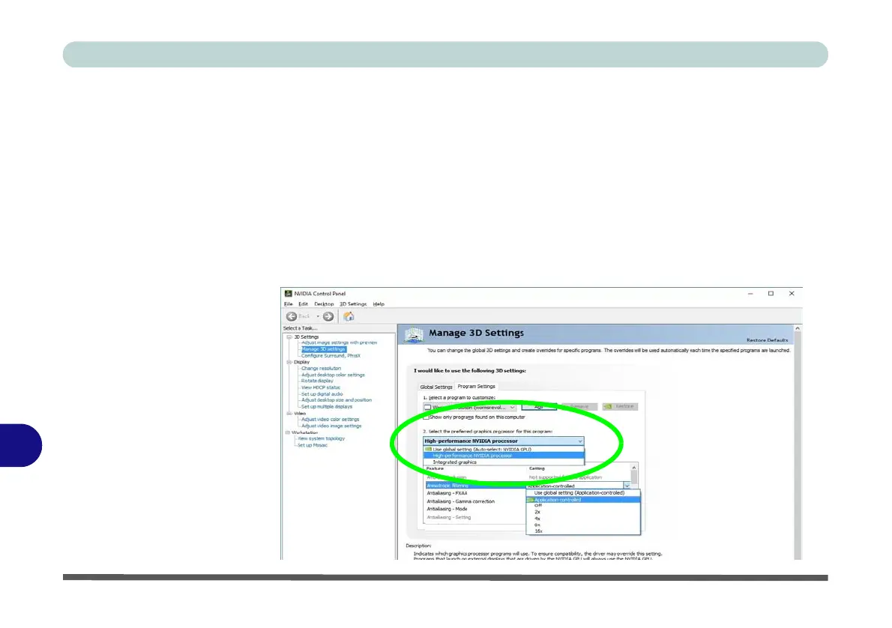
Task: Open the program to customize dropdown
Action: click(x=469, y=407)
